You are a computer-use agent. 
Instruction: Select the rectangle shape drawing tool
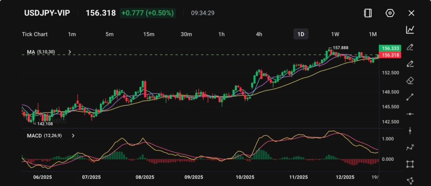click(410, 164)
